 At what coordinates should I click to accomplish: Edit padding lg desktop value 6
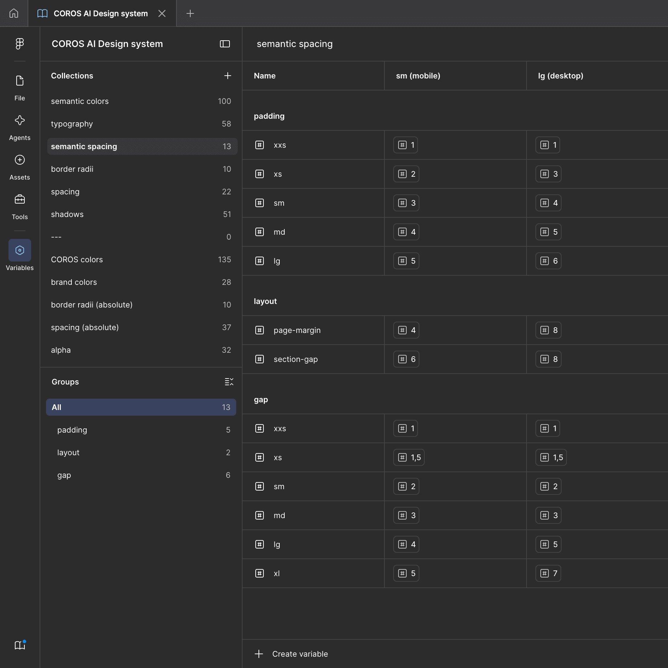[x=548, y=261]
